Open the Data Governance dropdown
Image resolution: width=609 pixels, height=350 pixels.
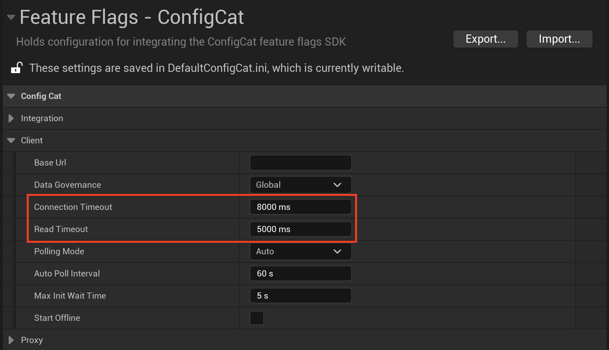[300, 184]
